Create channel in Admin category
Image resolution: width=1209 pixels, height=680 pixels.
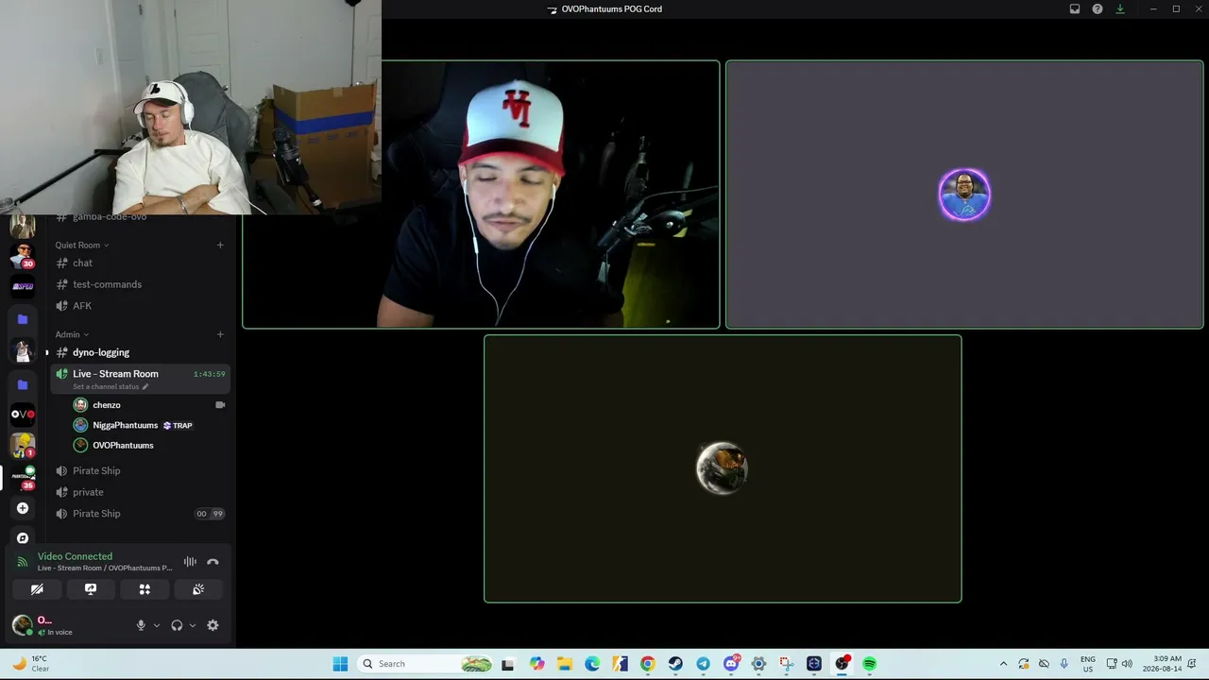[220, 334]
